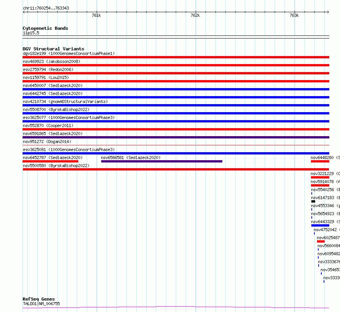The height and width of the screenshot is (312, 340).
Task: Click the purple bar under nsv6586581
Action: tap(162, 161)
